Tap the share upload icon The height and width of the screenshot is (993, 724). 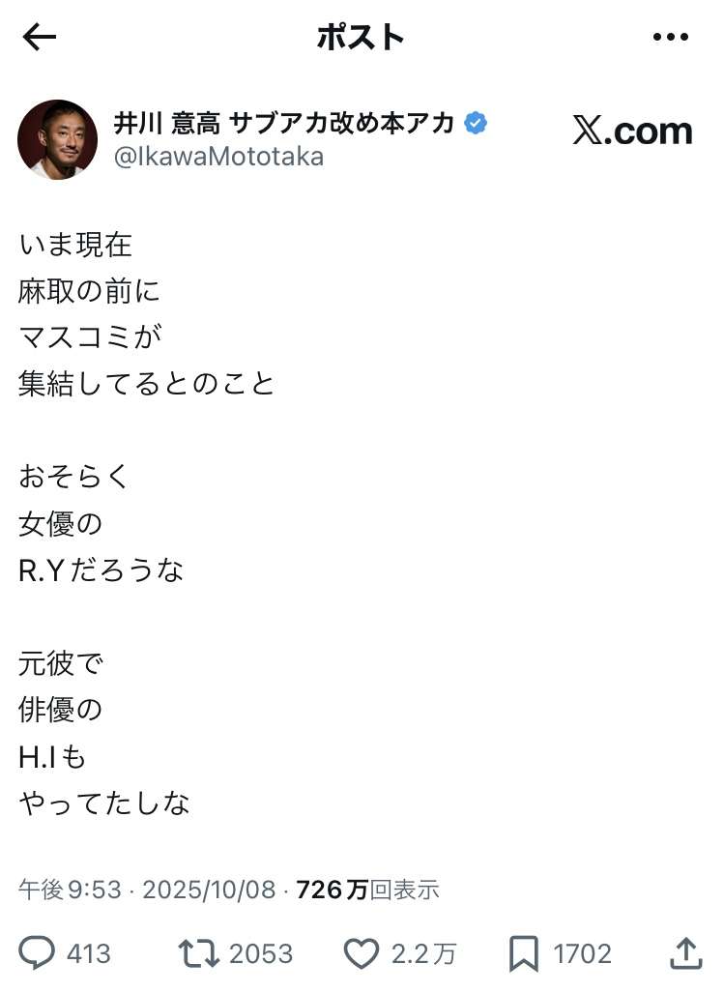685,953
